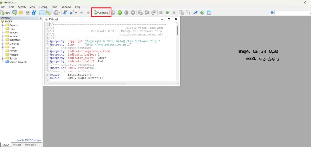The height and width of the screenshot is (147, 311).
Task: Switch to the Project tab
Action: point(17,145)
